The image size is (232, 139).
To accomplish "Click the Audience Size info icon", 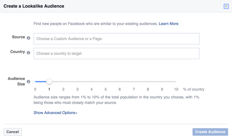I will coord(28,82).
